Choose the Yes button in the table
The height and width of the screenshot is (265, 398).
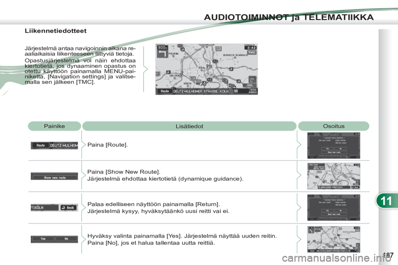(43, 239)
